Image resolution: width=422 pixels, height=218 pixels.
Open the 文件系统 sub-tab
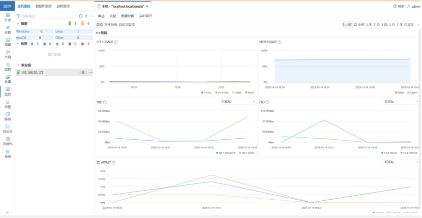(111, 25)
